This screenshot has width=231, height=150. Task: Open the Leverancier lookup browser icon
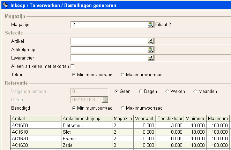click(x=150, y=58)
